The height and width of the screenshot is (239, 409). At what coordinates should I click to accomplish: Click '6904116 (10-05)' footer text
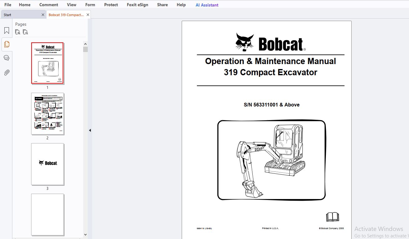[204, 228]
